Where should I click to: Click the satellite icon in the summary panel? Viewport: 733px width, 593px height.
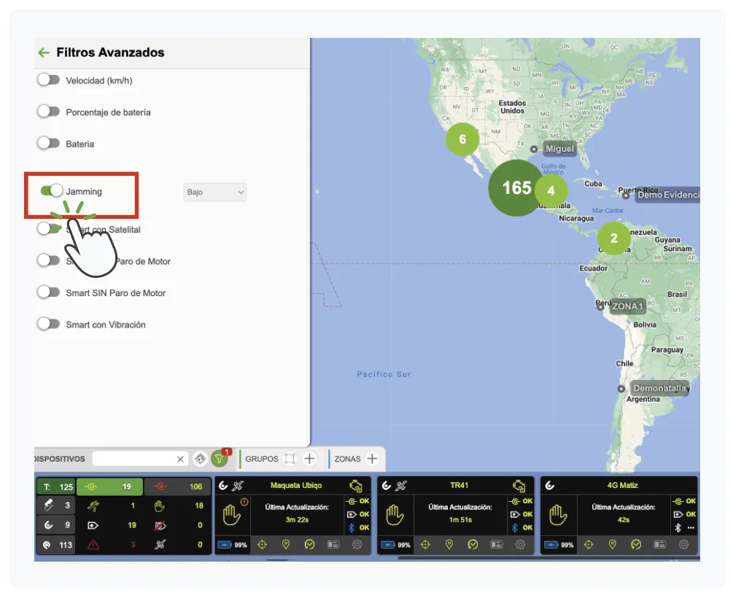(160, 544)
